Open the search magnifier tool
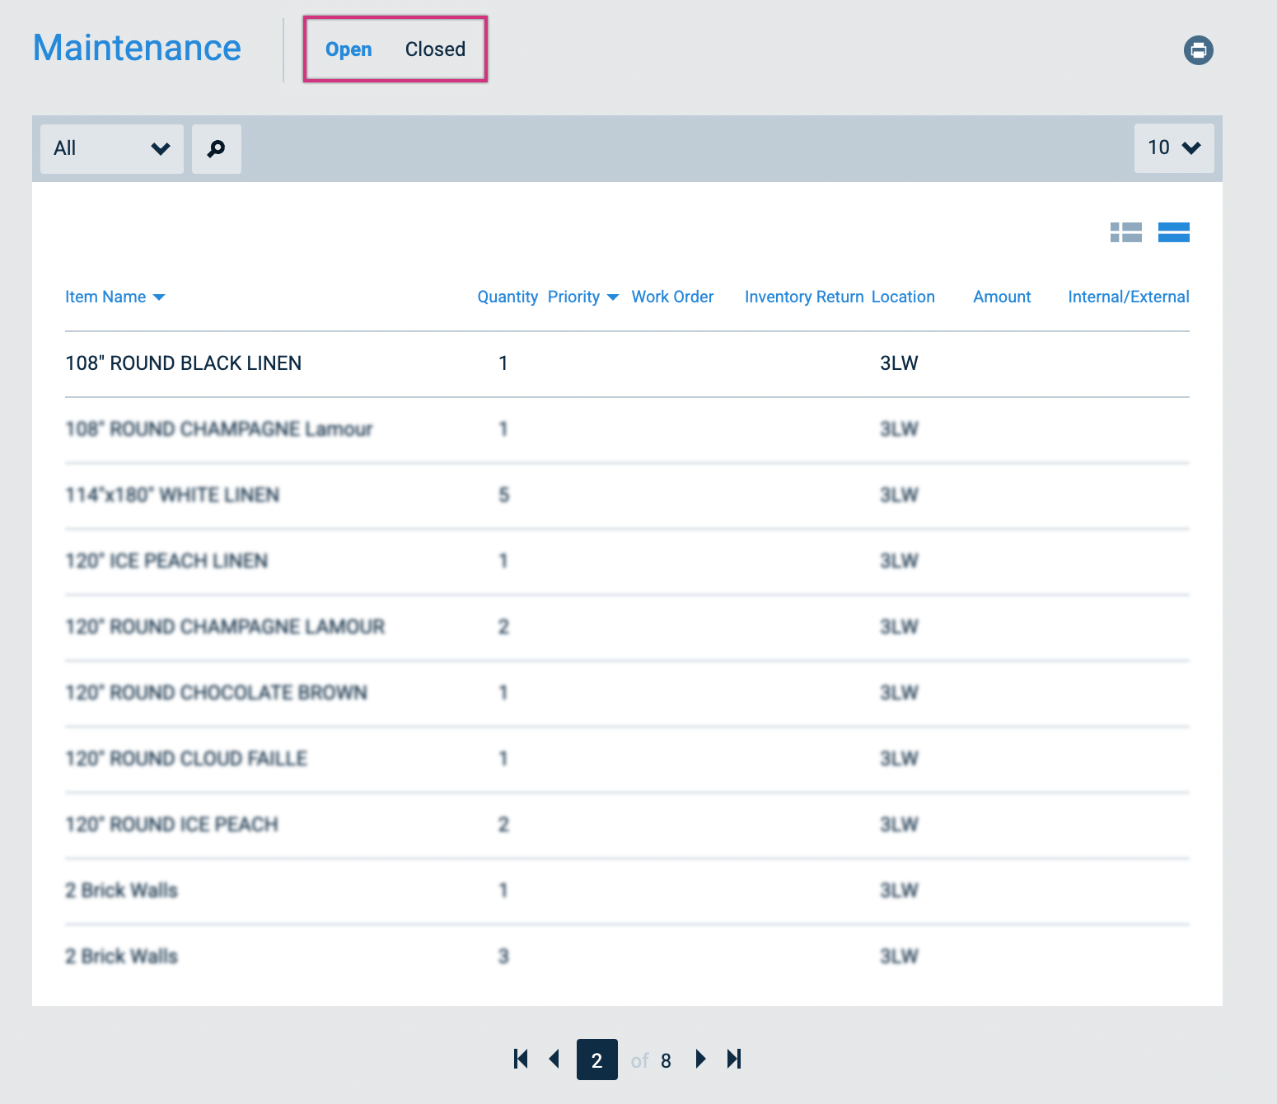1277x1104 pixels. pos(216,148)
